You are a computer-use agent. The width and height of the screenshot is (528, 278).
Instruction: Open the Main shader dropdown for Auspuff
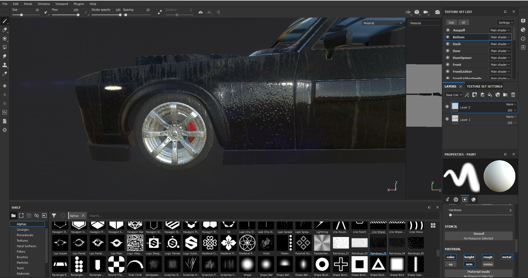(x=500, y=30)
